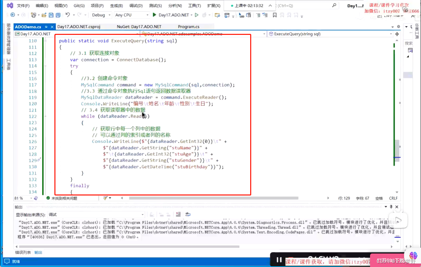Start without debugging using outlined play icon
The height and width of the screenshot is (267, 421).
(x=196, y=15)
